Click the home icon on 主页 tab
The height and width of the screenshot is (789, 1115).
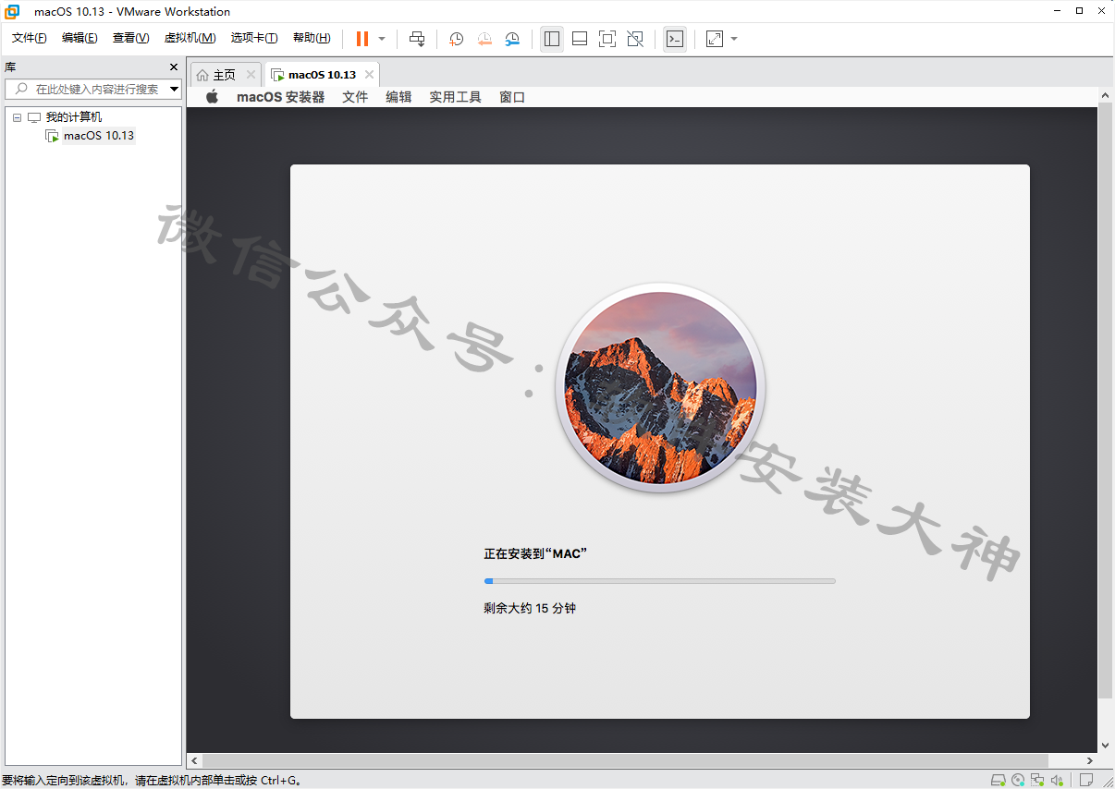point(202,75)
